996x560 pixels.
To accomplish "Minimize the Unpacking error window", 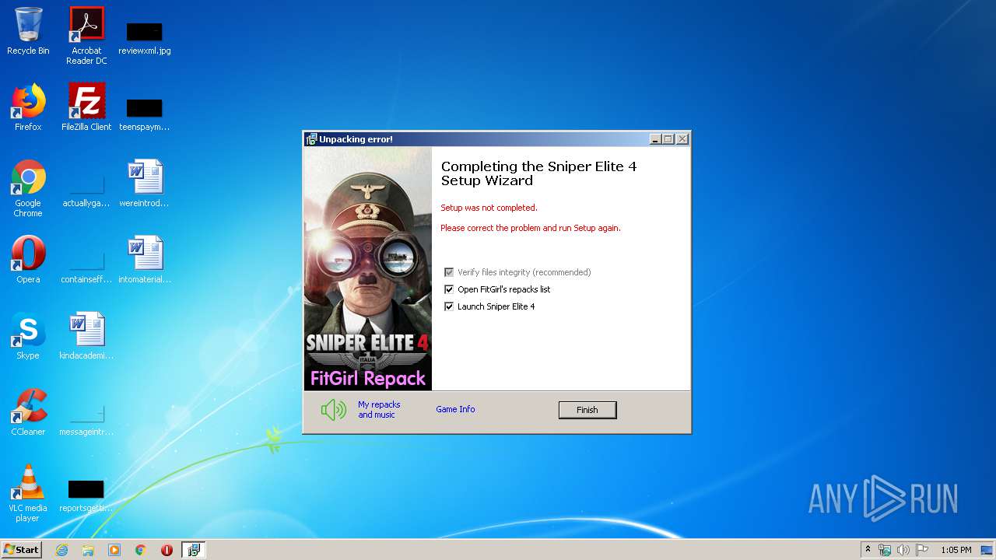I will [656, 139].
